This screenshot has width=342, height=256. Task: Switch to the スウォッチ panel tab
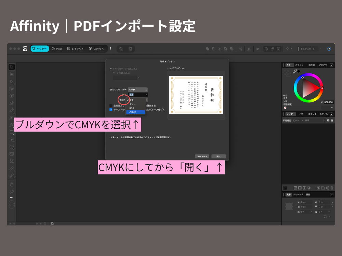pyautogui.click(x=299, y=65)
